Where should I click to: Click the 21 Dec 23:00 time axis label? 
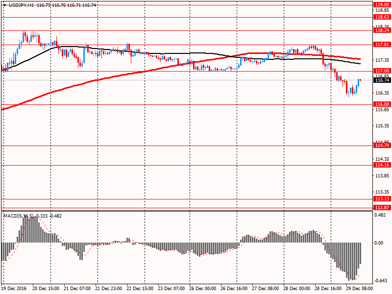108,289
